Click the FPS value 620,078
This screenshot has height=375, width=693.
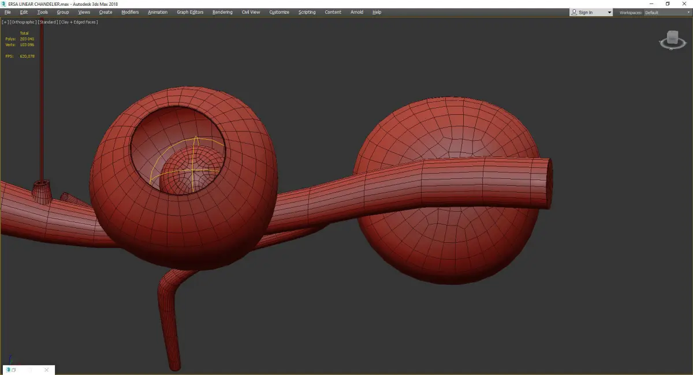27,56
